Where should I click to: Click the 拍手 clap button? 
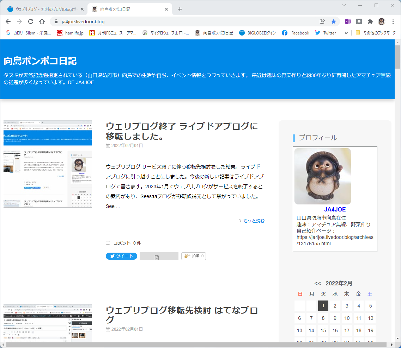pos(194,256)
